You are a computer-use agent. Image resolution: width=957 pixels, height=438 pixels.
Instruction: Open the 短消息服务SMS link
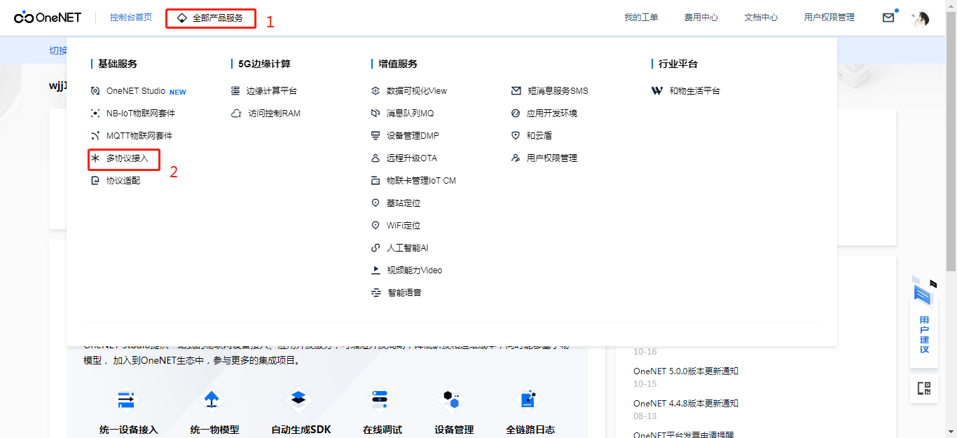point(558,91)
